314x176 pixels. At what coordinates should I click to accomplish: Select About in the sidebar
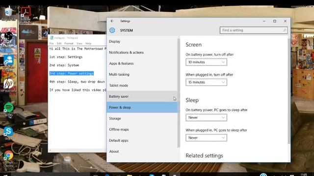142,151
